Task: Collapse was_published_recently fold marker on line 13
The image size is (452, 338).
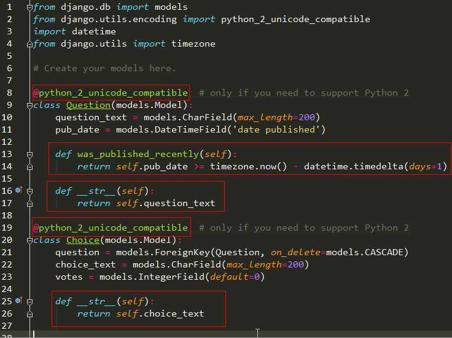Action: (29, 155)
